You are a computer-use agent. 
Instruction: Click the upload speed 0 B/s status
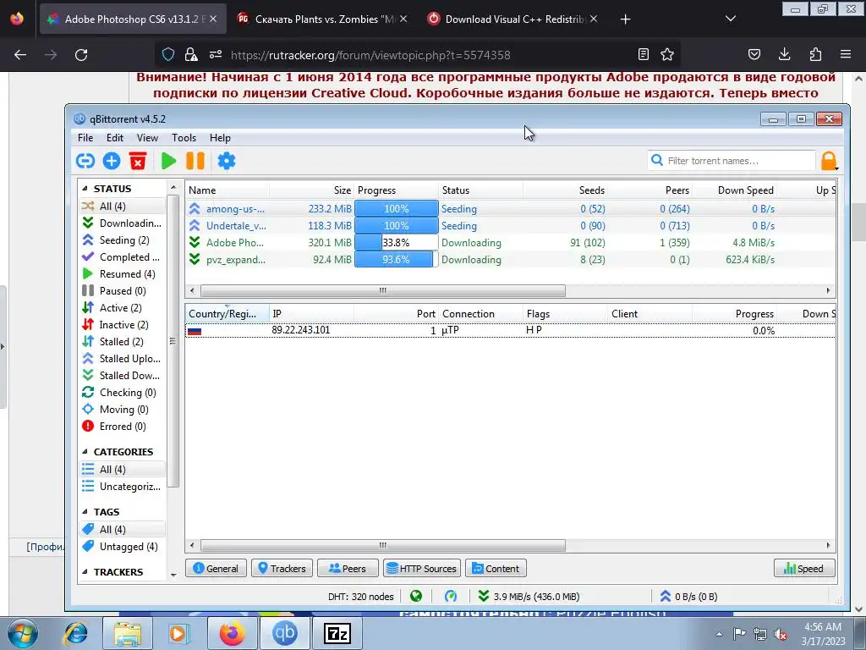coord(688,597)
